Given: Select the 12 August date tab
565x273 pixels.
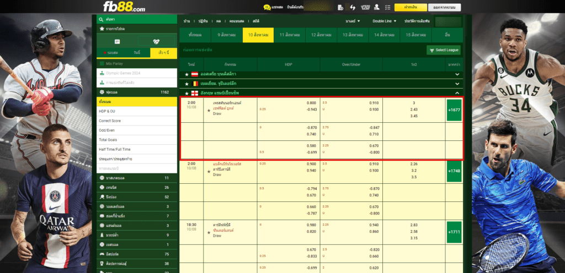Looking at the screenshot, I should (321, 35).
